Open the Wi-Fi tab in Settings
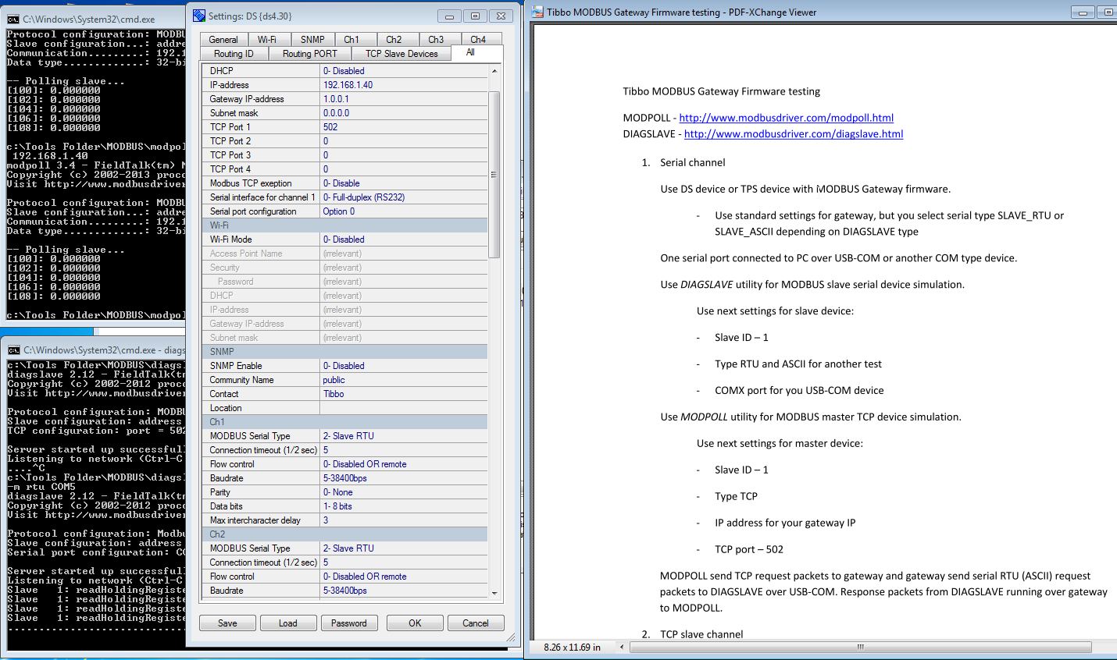Image resolution: width=1117 pixels, height=660 pixels. [267, 40]
